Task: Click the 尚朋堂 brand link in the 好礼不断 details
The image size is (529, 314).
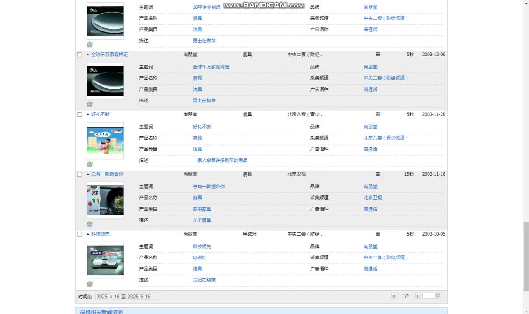Action: (370, 126)
